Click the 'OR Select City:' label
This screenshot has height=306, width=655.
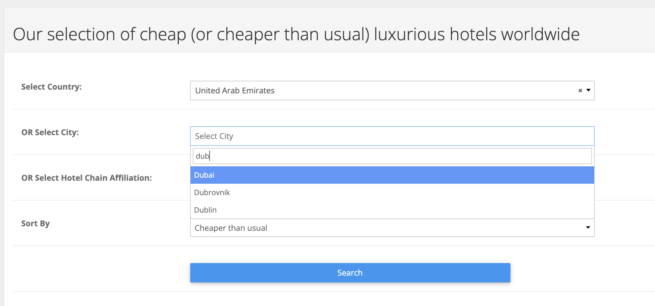coord(50,132)
